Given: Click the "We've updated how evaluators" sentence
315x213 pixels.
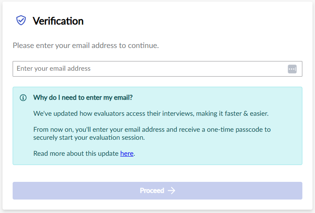Looking at the screenshot, I should 151,114.
